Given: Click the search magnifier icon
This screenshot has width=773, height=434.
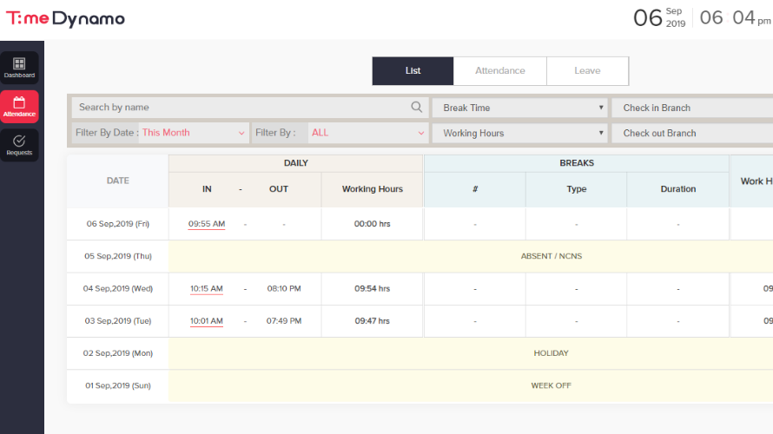Looking at the screenshot, I should (x=417, y=108).
